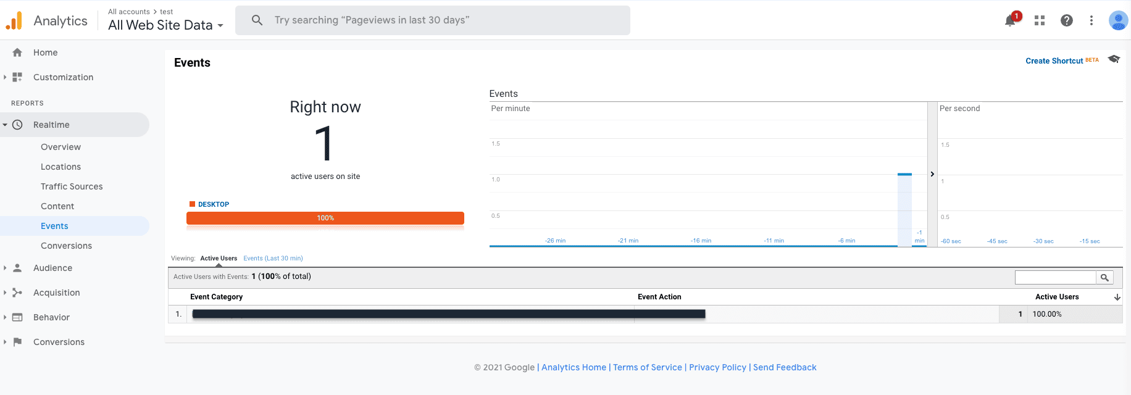Click the notifications bell icon
Image resolution: width=1131 pixels, height=395 pixels.
(x=1010, y=20)
